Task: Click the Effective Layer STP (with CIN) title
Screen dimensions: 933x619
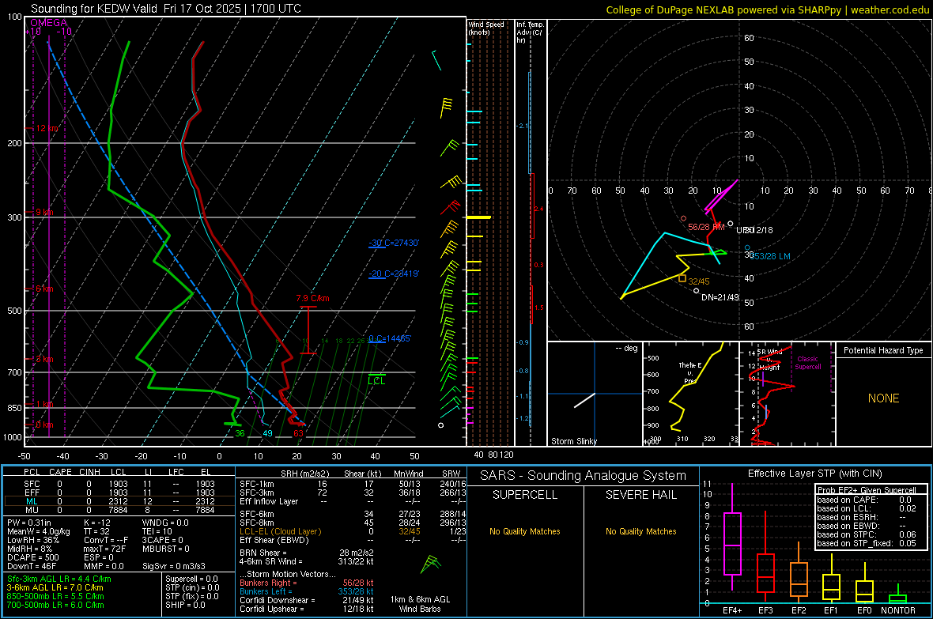Action: coord(814,474)
